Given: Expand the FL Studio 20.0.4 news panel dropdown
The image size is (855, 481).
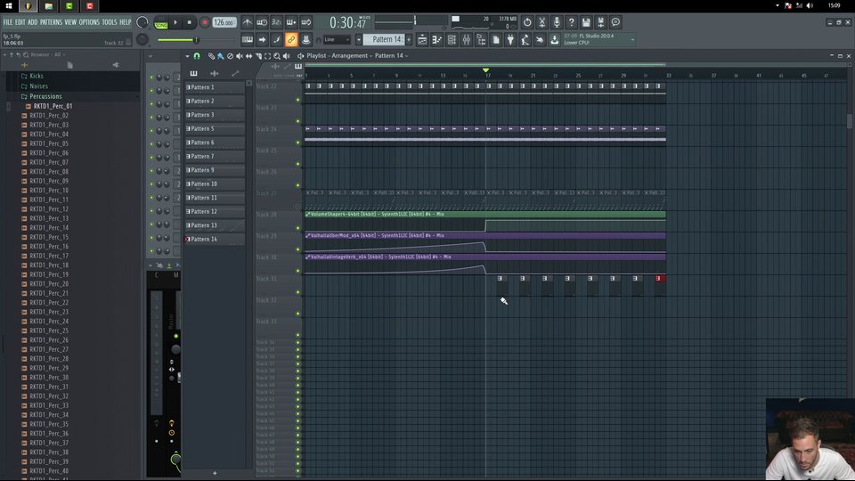Looking at the screenshot, I should click(632, 40).
